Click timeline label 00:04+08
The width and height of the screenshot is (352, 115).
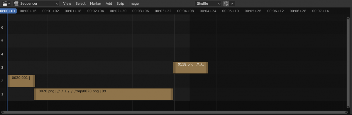coord(186,11)
